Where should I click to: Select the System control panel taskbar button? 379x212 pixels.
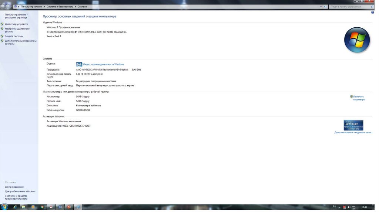tap(78, 207)
